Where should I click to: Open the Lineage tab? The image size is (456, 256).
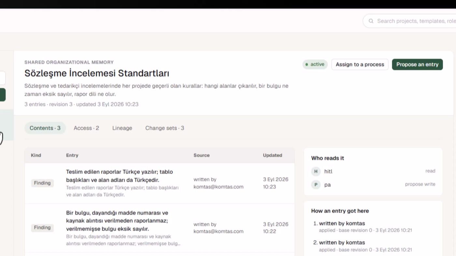122,128
